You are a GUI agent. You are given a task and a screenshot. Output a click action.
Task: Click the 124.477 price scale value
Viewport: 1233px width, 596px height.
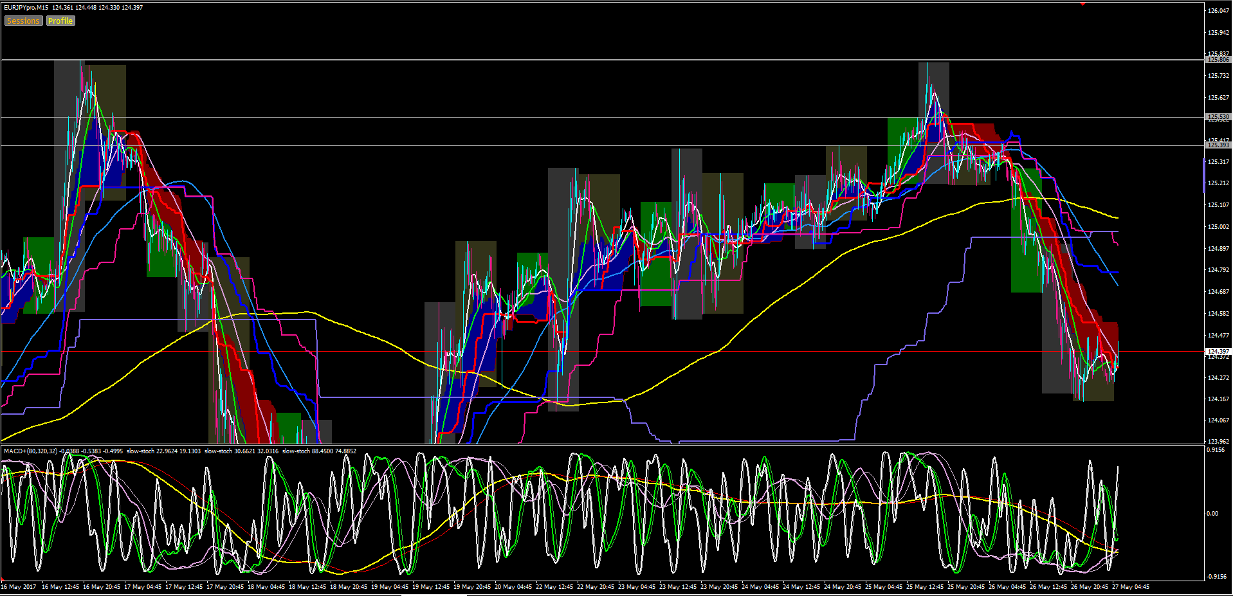pos(1218,336)
